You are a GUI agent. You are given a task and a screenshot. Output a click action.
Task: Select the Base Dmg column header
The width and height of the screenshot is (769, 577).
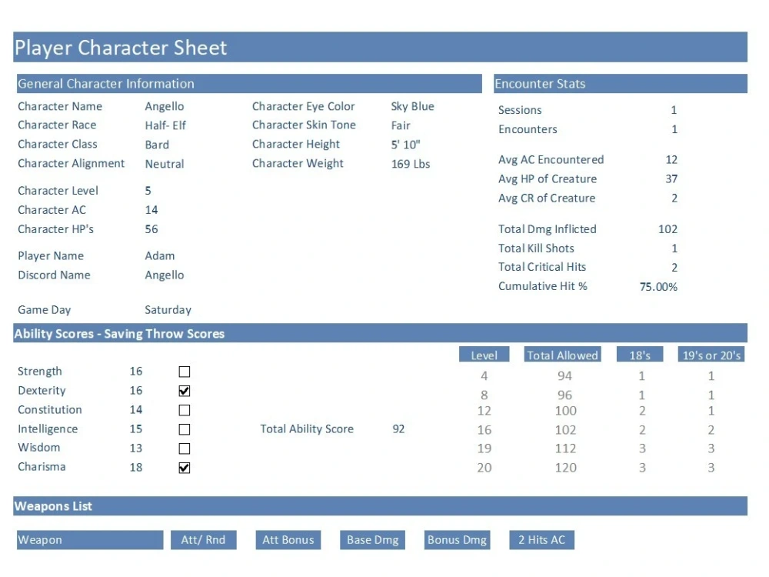pyautogui.click(x=373, y=540)
